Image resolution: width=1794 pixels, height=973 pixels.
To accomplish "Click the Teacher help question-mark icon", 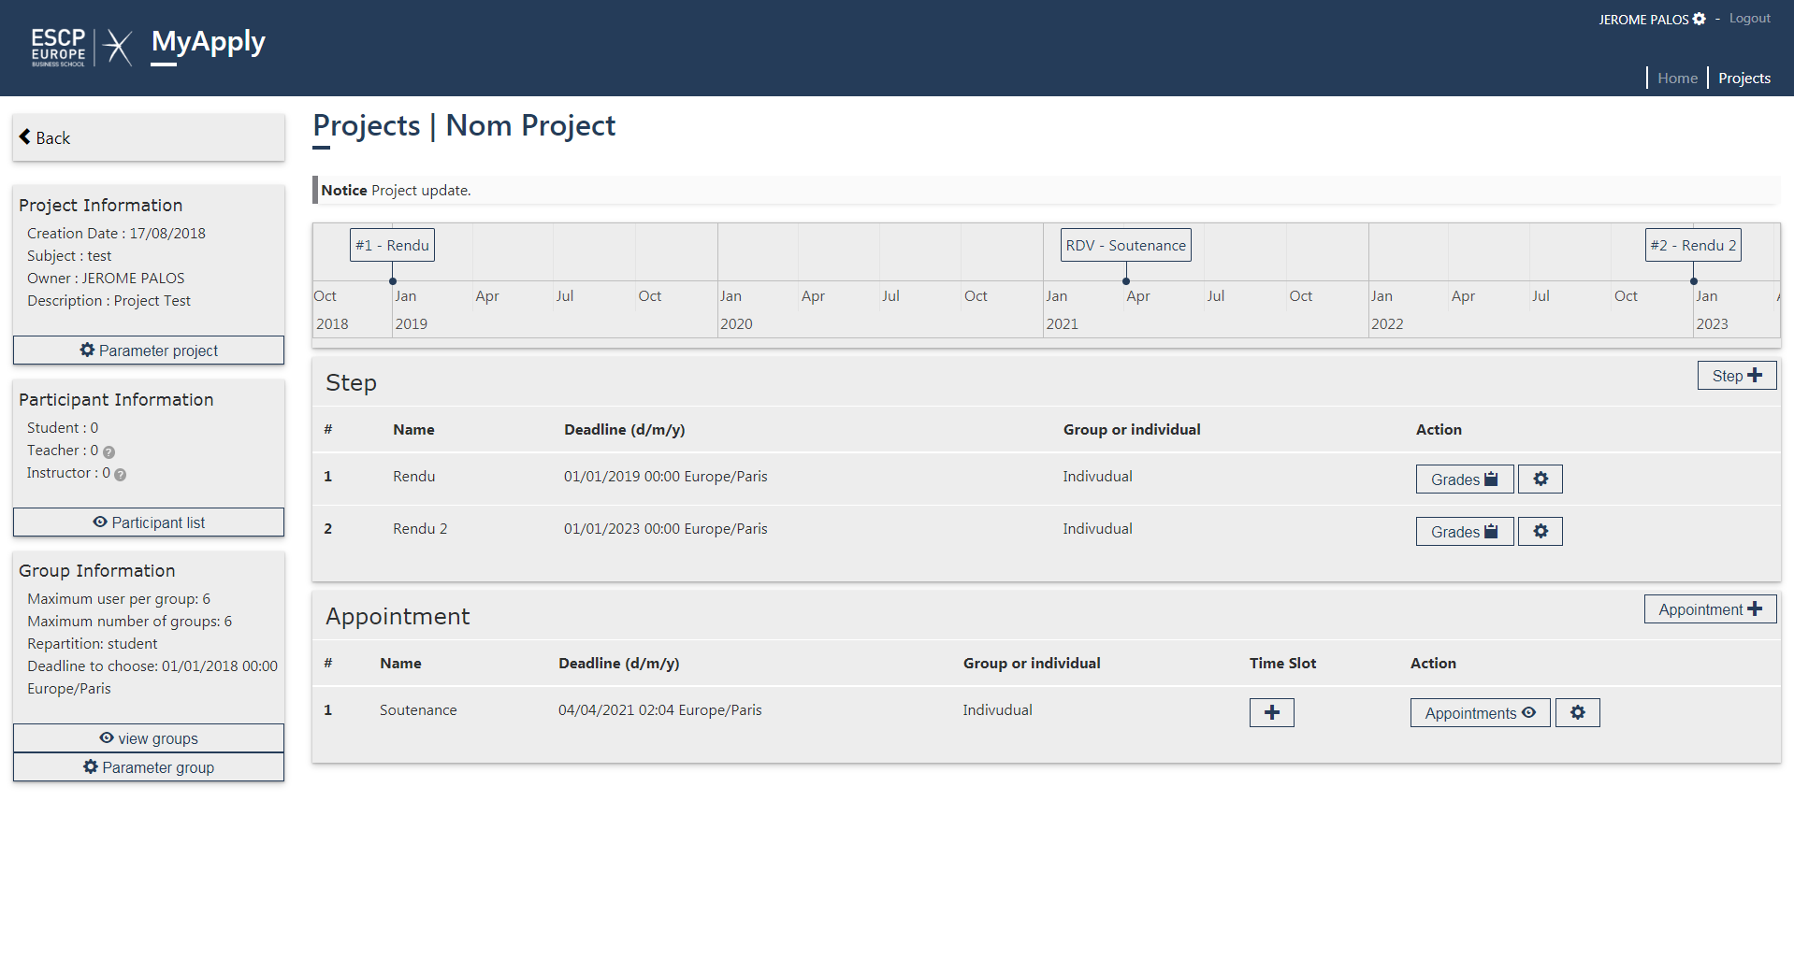I will (x=109, y=451).
